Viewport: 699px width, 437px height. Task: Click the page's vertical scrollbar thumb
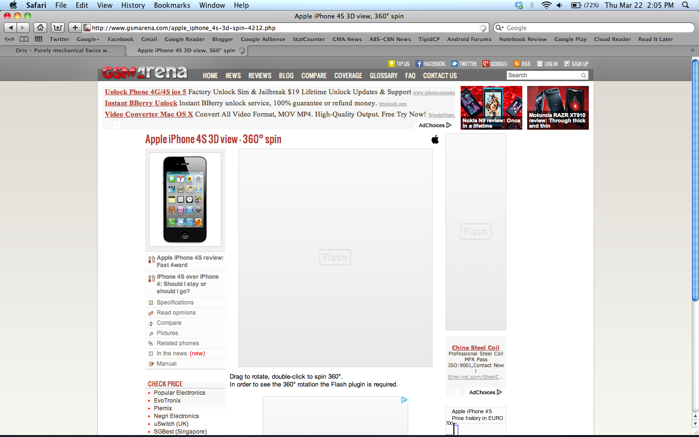click(695, 180)
